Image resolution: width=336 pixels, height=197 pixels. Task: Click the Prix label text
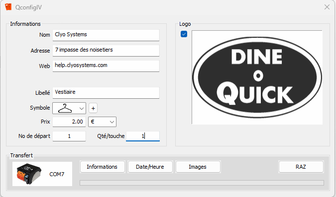click(x=45, y=122)
